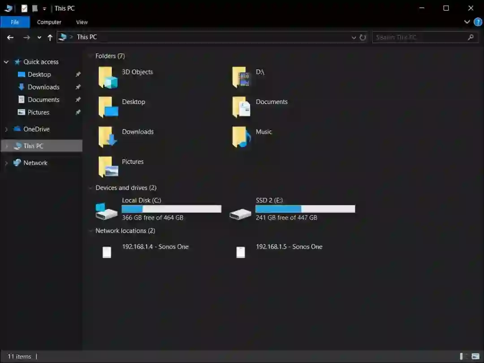This screenshot has width=484, height=363.
Task: Click the pin icon beside Pictures
Action: point(78,112)
